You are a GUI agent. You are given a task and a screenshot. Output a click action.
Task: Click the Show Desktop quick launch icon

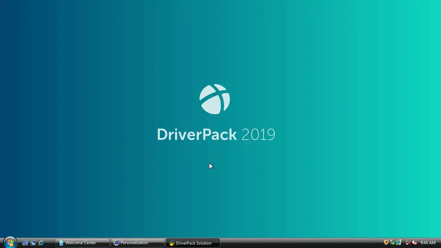click(x=25, y=243)
